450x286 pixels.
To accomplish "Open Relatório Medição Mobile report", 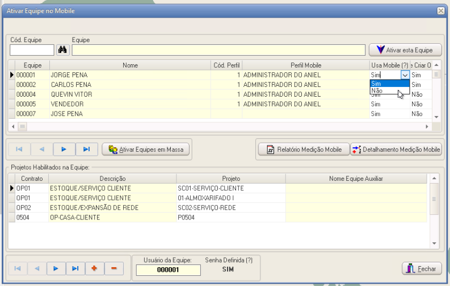I will 303,150.
